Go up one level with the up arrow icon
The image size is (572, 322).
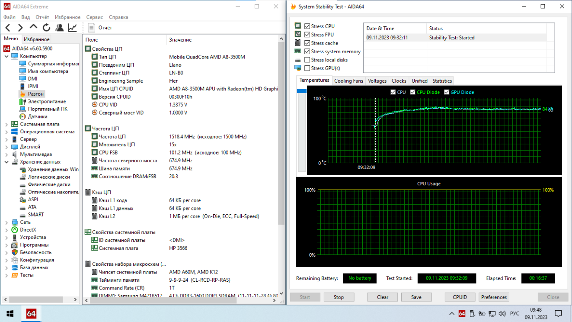(33, 27)
